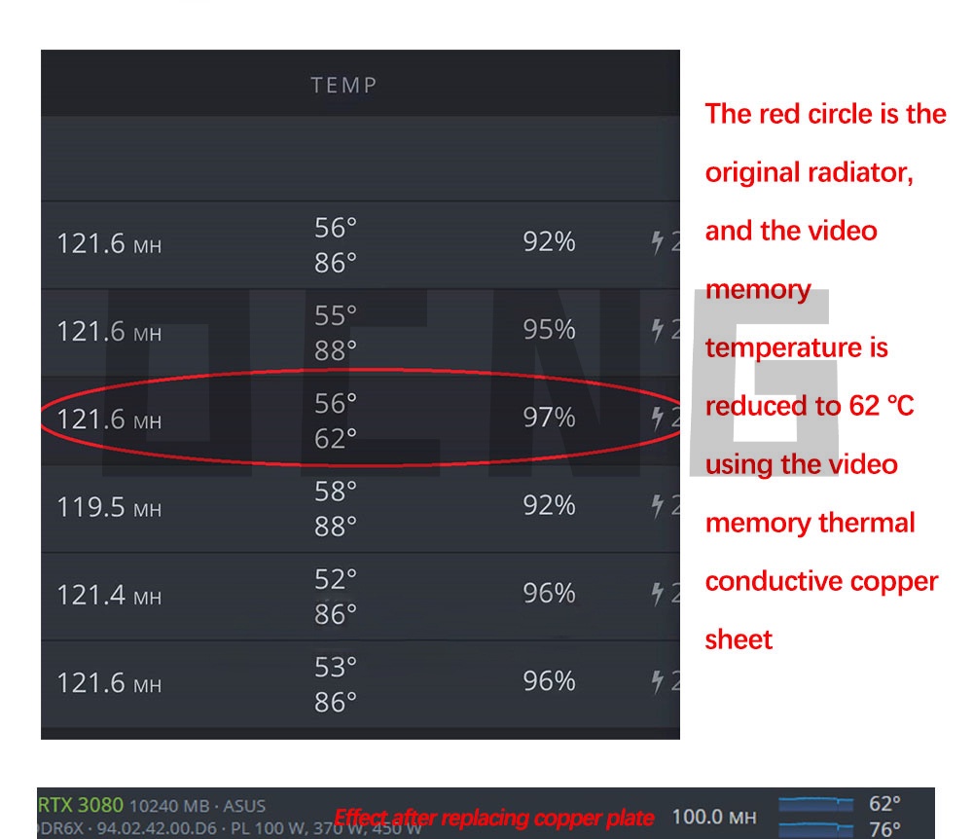Click the 97% fan speed value
Viewport: 973px width, 839px height.
tap(549, 418)
